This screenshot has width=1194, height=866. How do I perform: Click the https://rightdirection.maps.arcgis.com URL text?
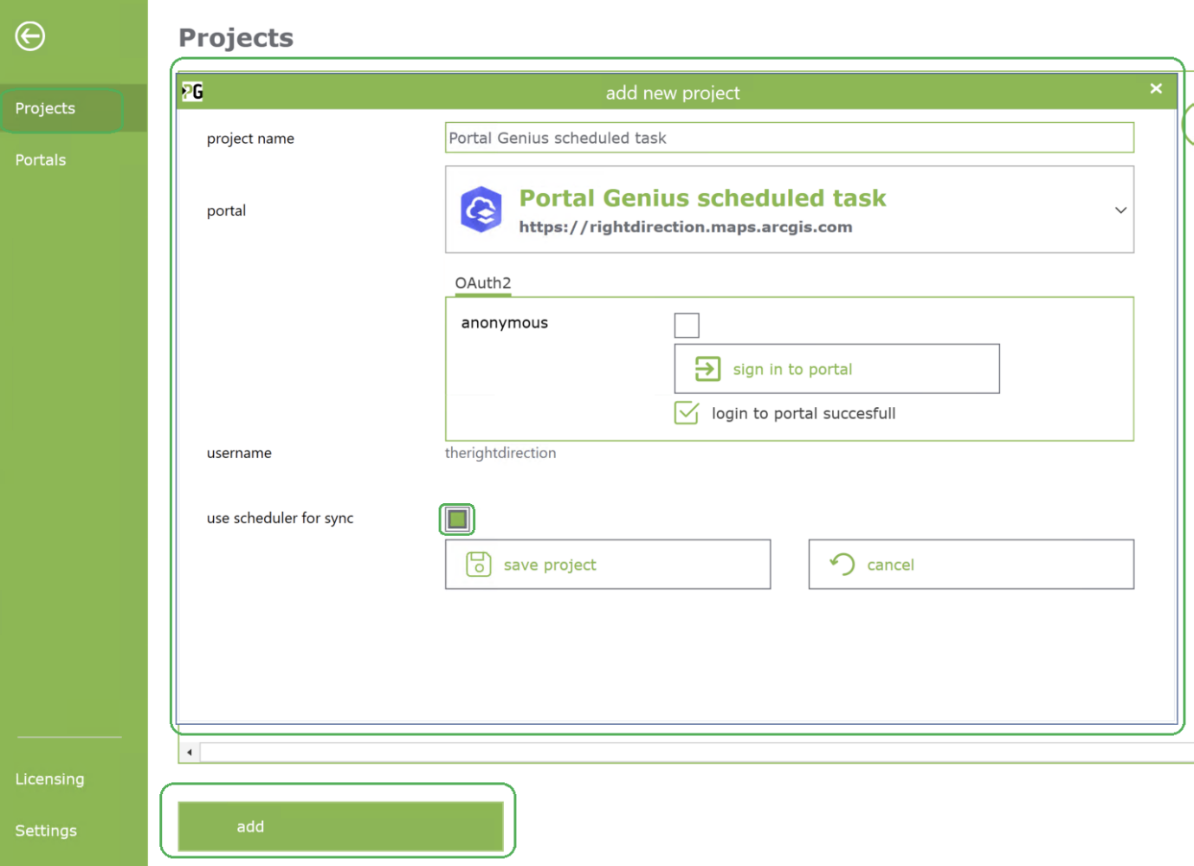tap(686, 227)
